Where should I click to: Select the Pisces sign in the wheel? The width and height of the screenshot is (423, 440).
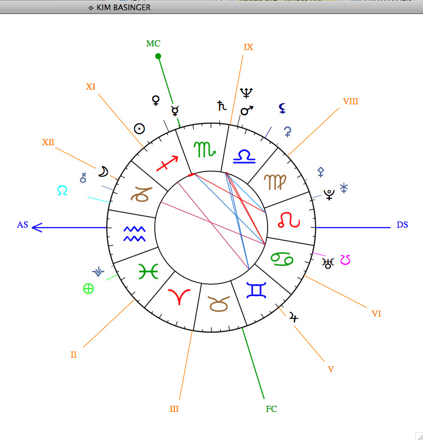click(148, 272)
